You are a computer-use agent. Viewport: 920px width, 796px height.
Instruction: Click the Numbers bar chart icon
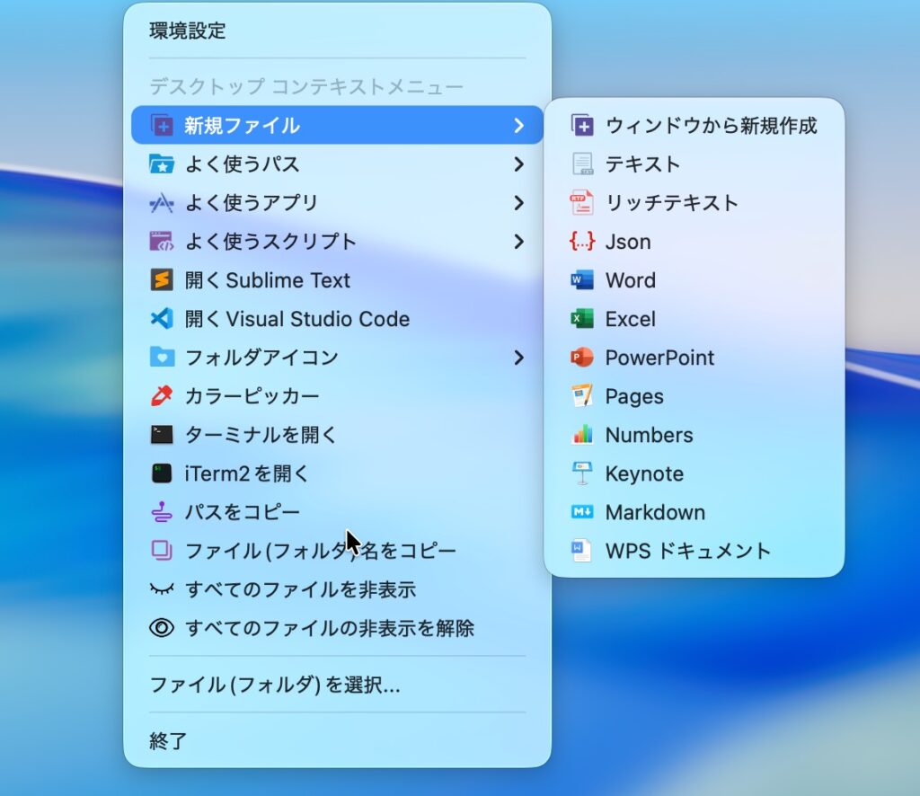[x=582, y=435]
